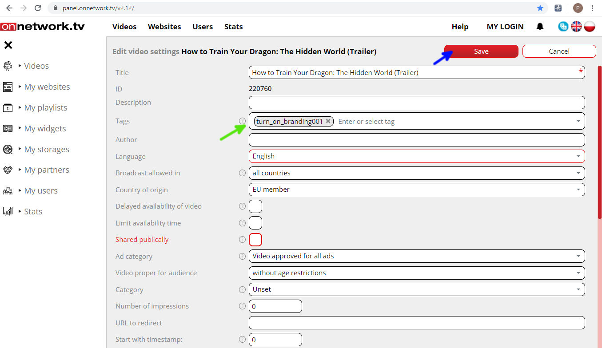
Task: Click the My partners handshake icon
Action: [x=8, y=170]
